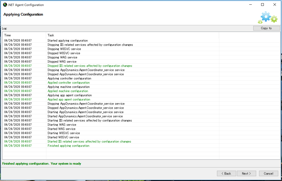Select 'Applied app agent configuration' row
Screen dimensions: 282x181
[x=69, y=99]
